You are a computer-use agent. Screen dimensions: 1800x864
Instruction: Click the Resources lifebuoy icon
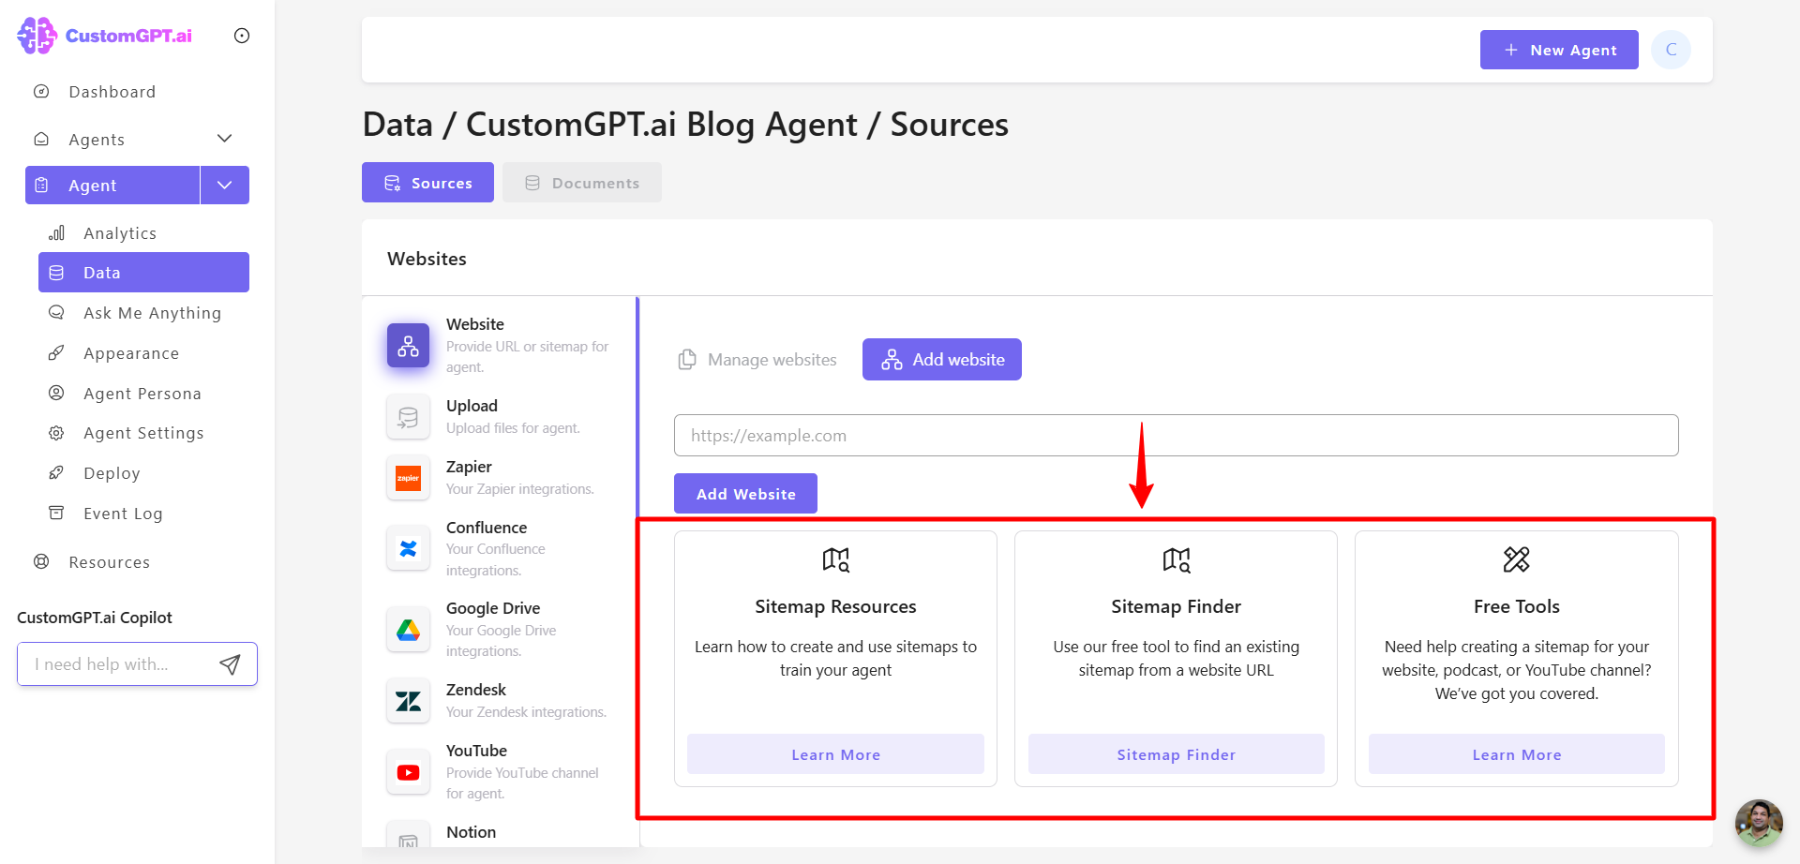pos(41,562)
